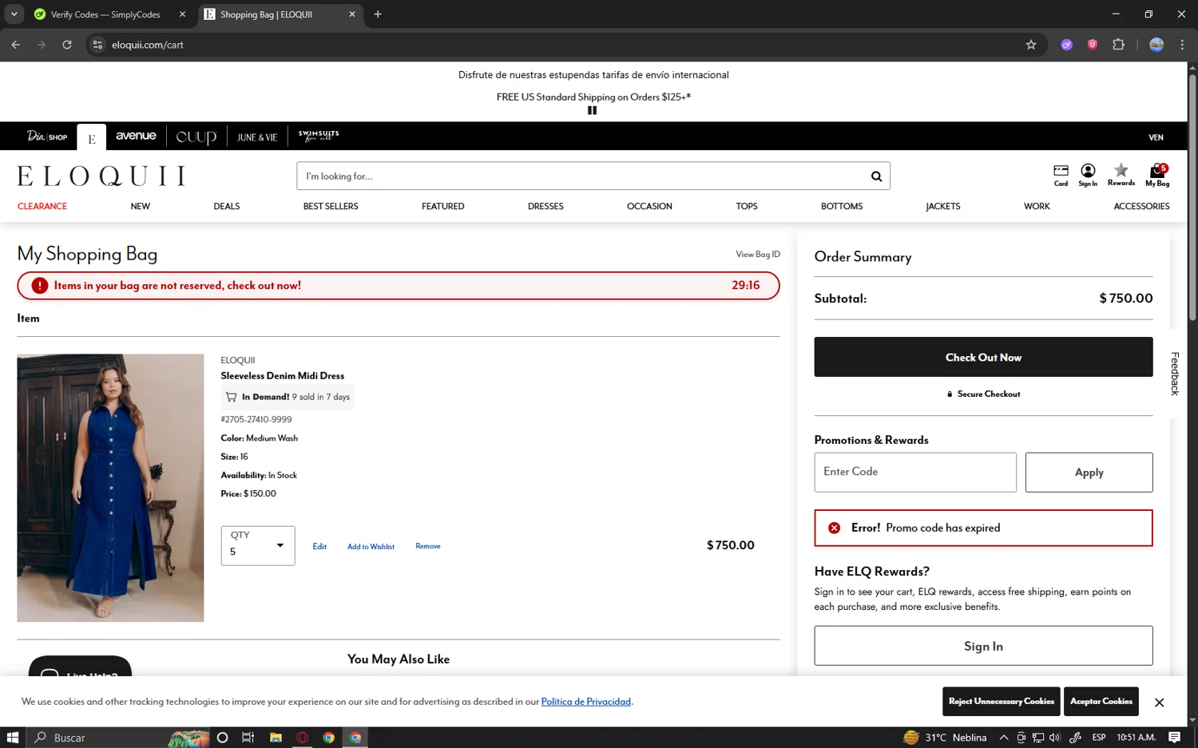
Task: Open the Rewards star icon
Action: [1121, 175]
